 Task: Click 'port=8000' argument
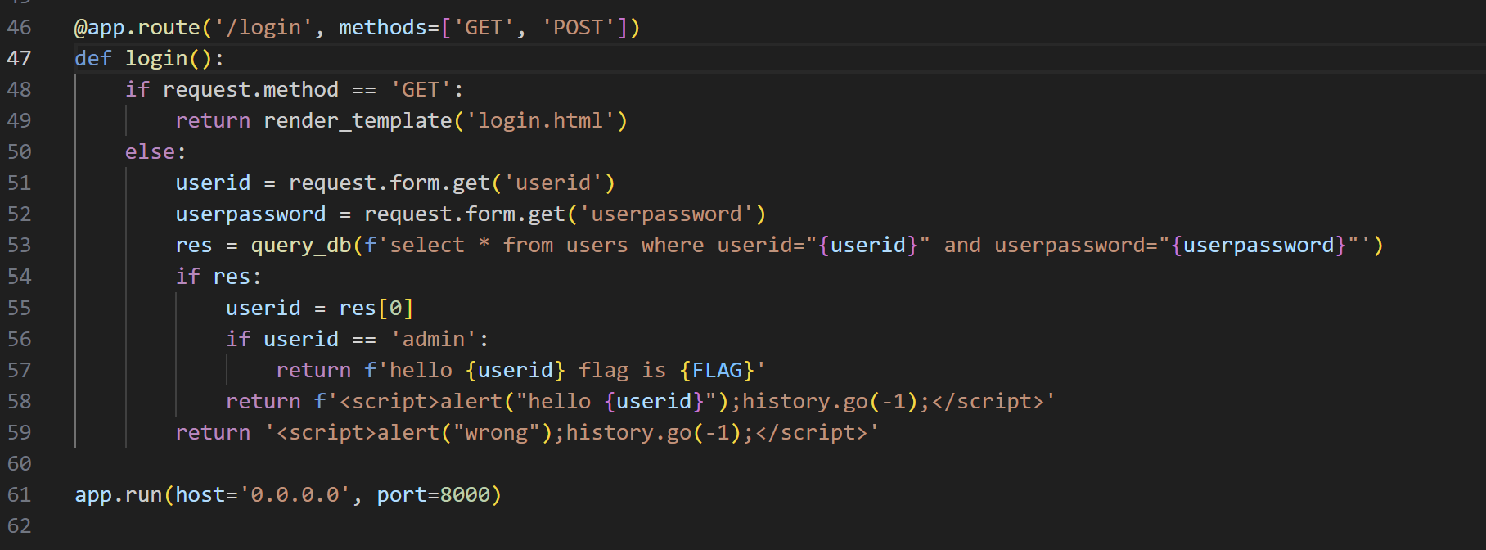point(433,494)
